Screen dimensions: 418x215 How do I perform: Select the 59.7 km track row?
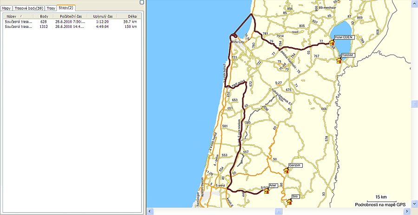(71, 22)
